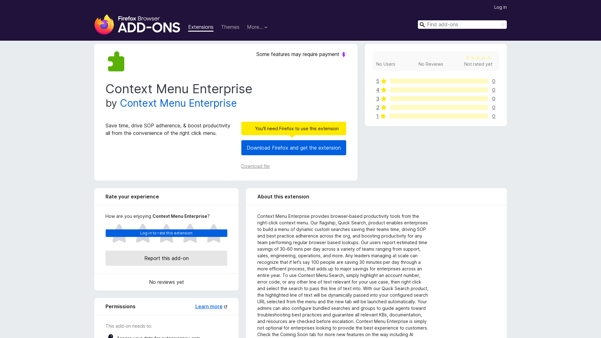This screenshot has width=601, height=338.
Task: Click 'You'll need Firefox to use this extension' notice
Action: (294, 129)
